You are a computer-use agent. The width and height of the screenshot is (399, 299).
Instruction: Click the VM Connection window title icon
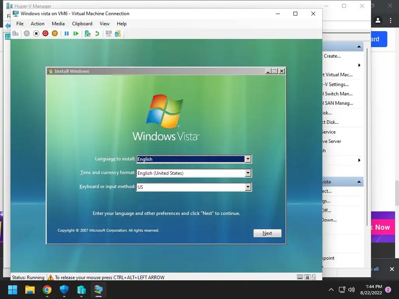tap(16, 14)
